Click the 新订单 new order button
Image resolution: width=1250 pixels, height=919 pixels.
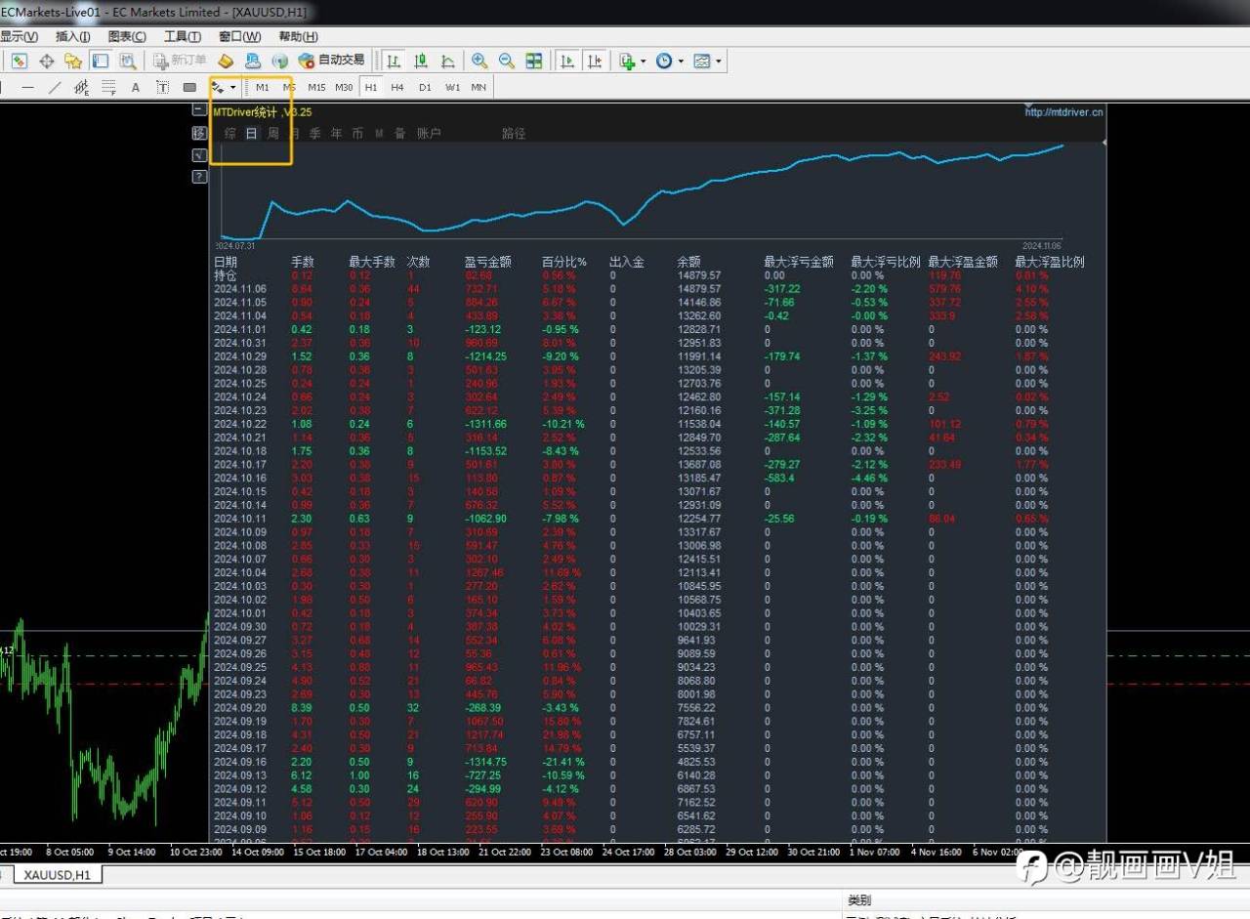click(179, 61)
